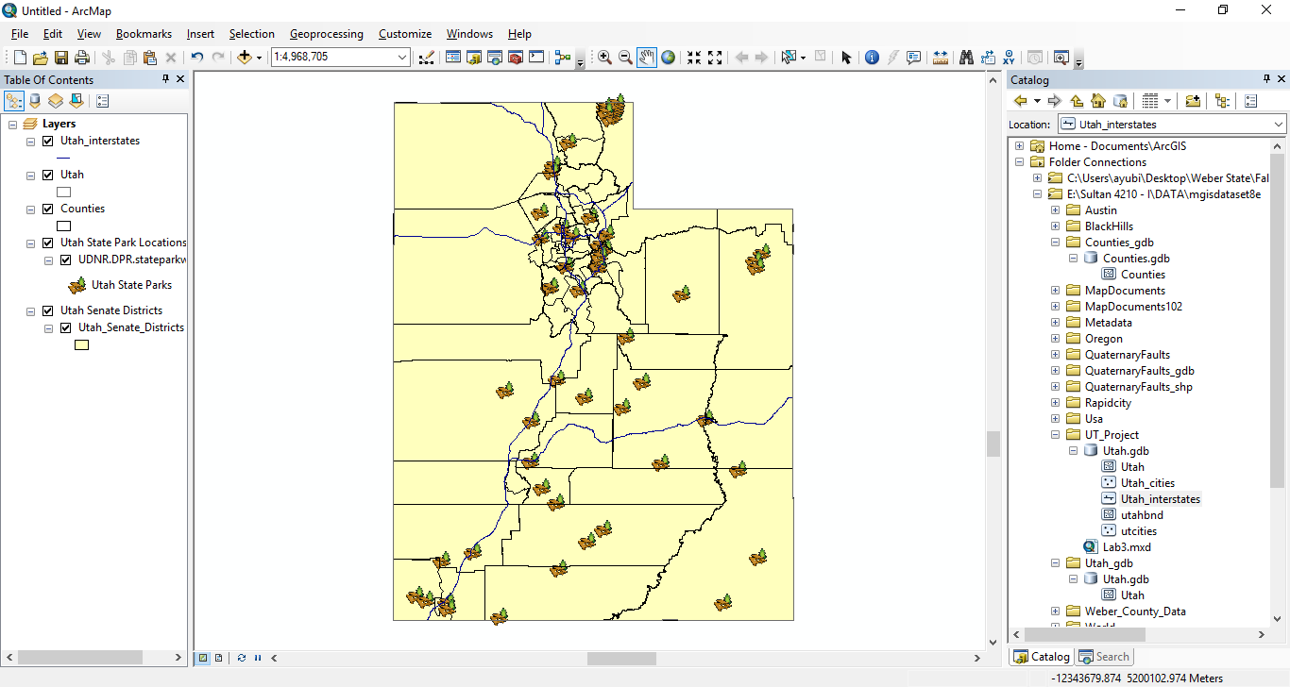The width and height of the screenshot is (1290, 687).
Task: Collapse the UT_Project folder in Catalog
Action: click(1055, 435)
